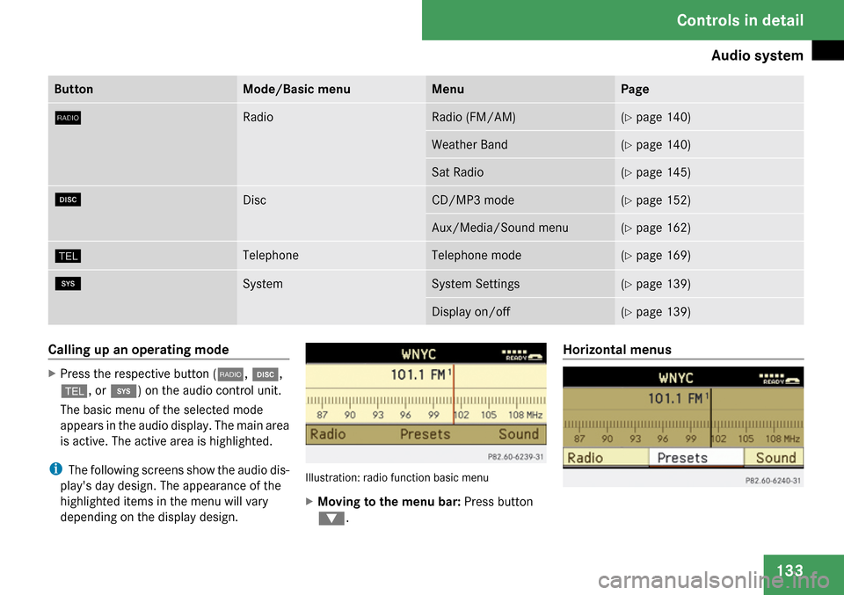Viewport: 844px width, 595px height.
Task: Click the SYS button icon in table
Action: pos(68,284)
